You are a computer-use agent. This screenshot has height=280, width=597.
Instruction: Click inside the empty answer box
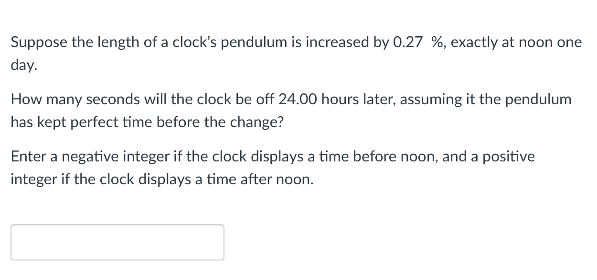[117, 242]
